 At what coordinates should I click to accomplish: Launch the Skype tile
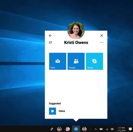click(94, 61)
